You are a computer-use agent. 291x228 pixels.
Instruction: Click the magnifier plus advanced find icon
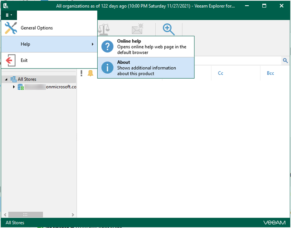click(168, 29)
